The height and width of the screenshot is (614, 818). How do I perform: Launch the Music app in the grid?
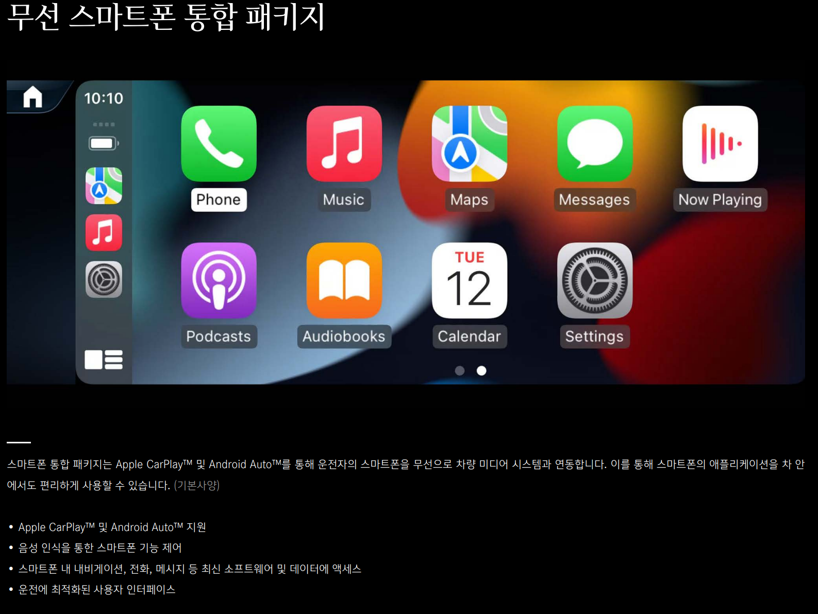tap(344, 144)
